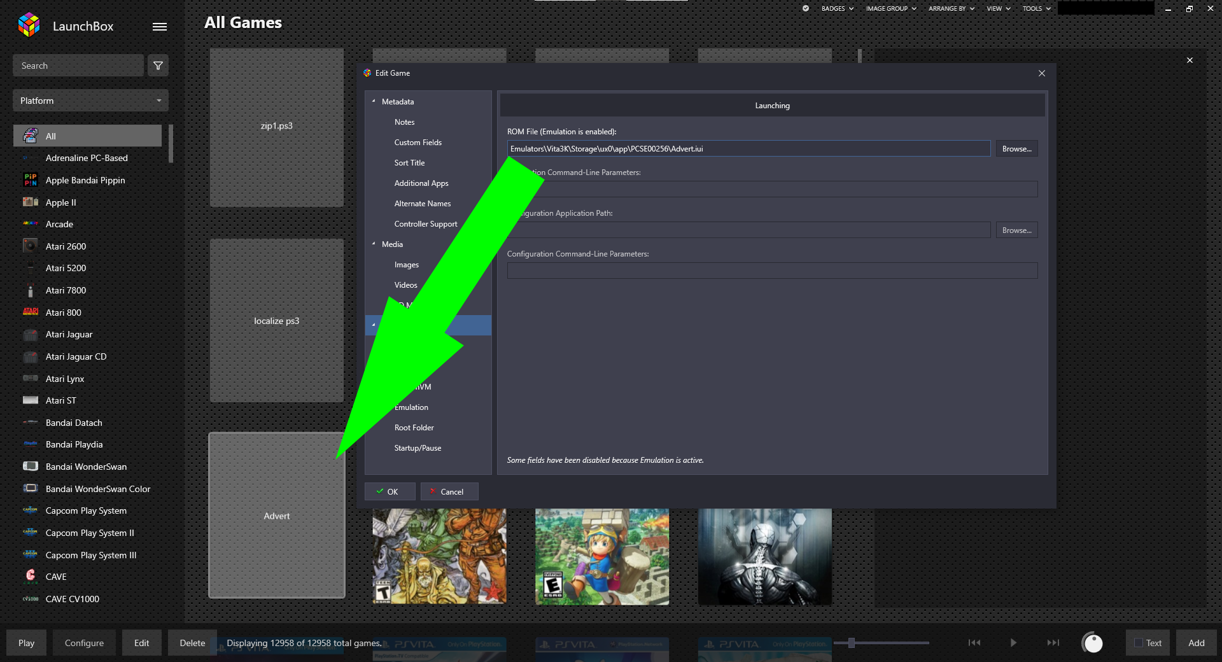1222x662 pixels.
Task: Select the Bandai WonderSwan Color icon
Action: 30,488
